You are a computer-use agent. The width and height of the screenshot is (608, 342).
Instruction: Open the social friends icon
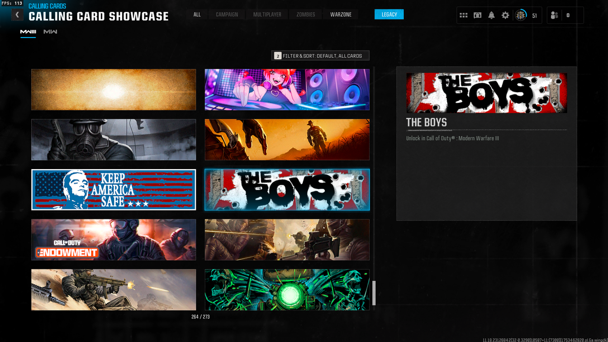point(554,15)
